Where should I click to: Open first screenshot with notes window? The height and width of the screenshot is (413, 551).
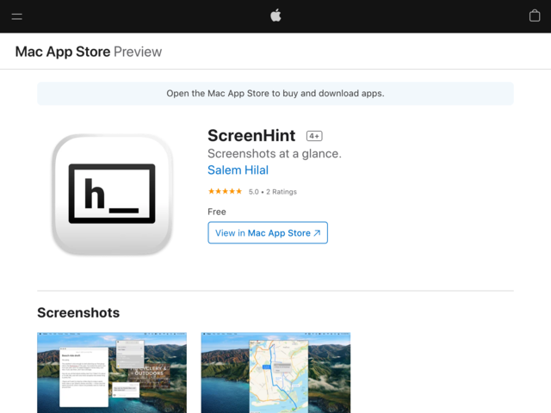point(112,373)
